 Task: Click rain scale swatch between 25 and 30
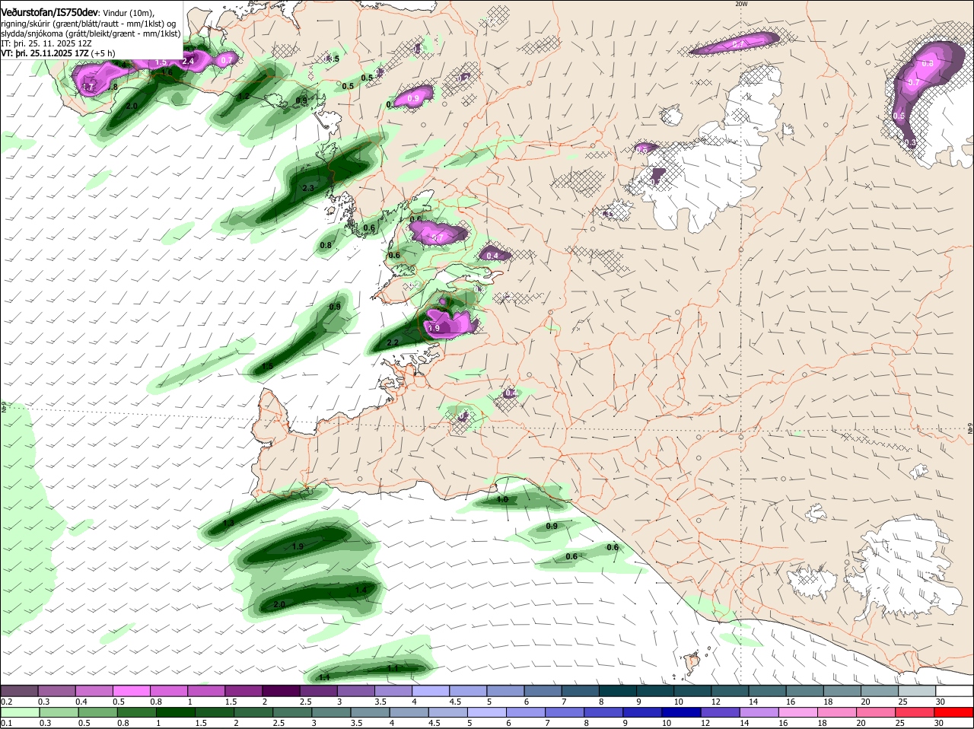pyautogui.click(x=916, y=712)
